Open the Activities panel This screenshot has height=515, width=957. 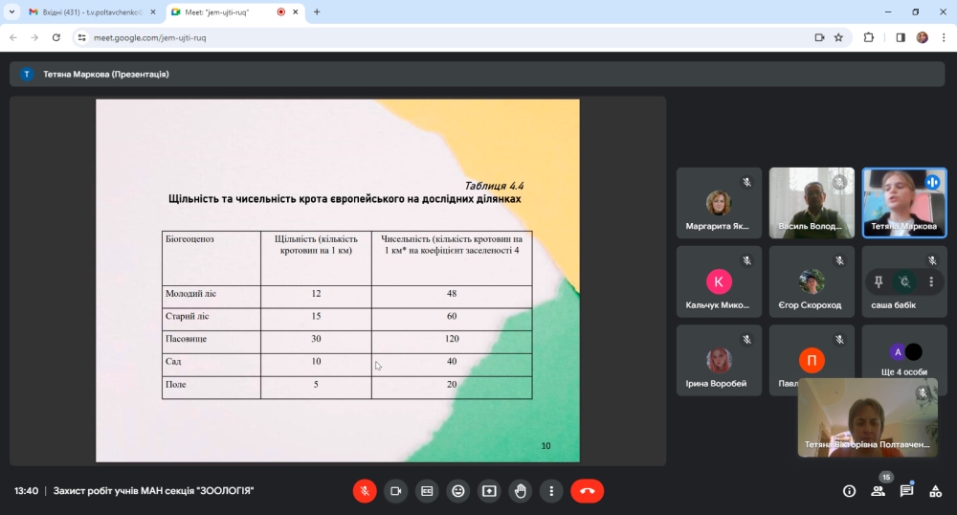pyautogui.click(x=936, y=491)
